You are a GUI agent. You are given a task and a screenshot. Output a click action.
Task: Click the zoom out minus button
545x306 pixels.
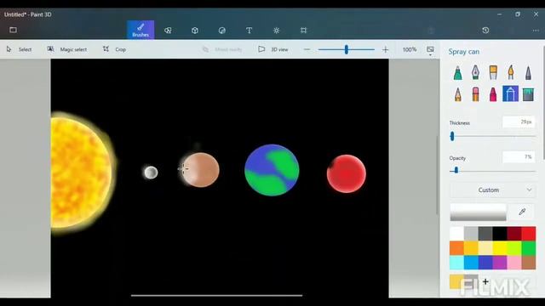tap(307, 49)
